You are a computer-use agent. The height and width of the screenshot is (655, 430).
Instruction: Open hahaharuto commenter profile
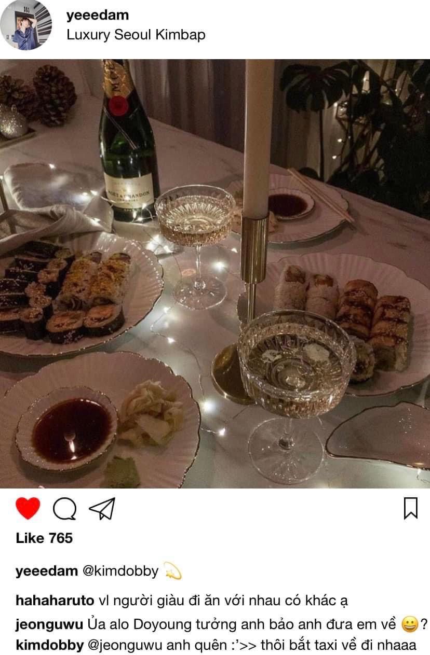point(55,601)
